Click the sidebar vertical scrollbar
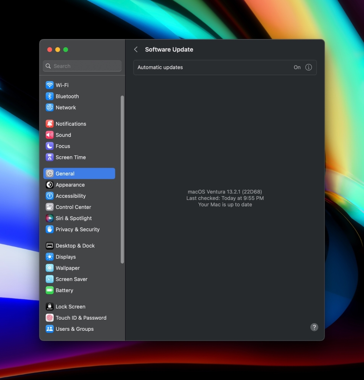 [122, 179]
